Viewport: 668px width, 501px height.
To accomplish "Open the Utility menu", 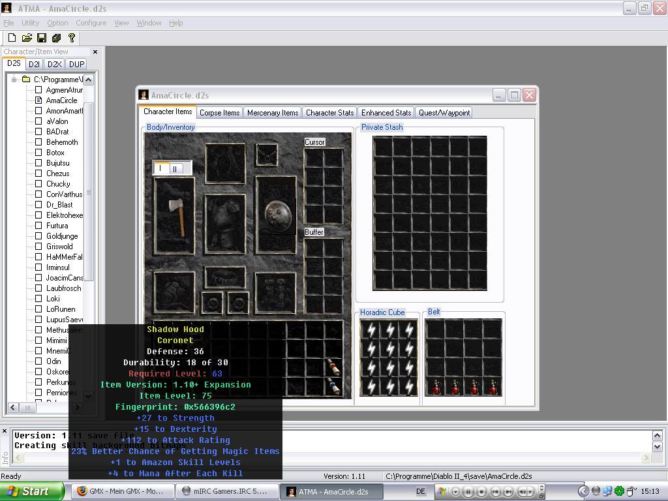I will [x=30, y=23].
